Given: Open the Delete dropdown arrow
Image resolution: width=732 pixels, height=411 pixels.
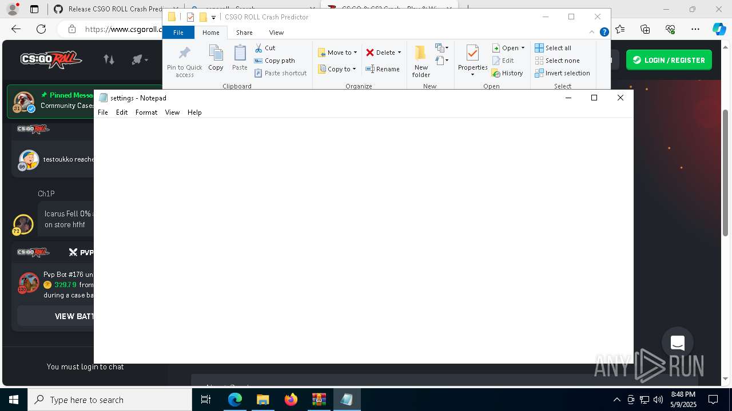Looking at the screenshot, I should (x=399, y=53).
